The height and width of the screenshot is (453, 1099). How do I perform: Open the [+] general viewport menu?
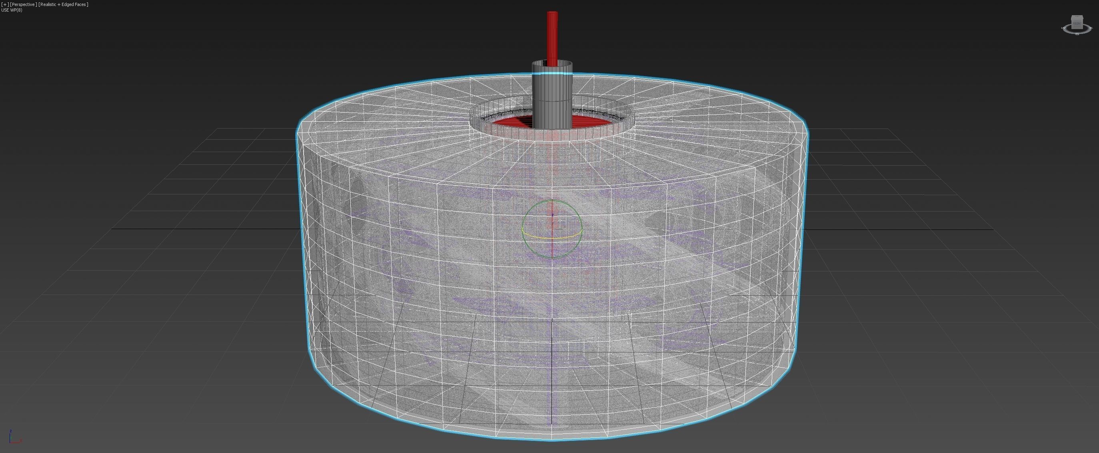(5, 4)
